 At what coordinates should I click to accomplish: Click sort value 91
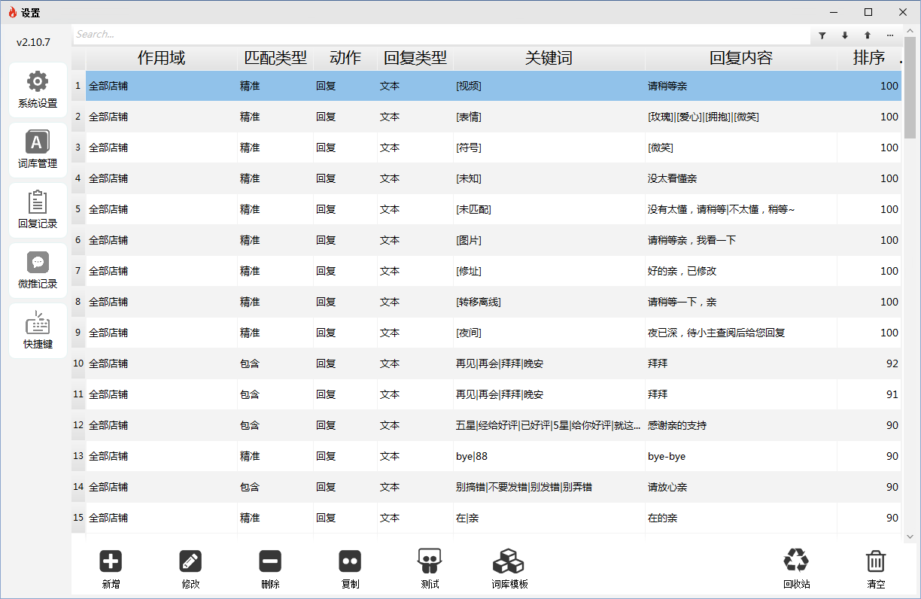pos(892,394)
